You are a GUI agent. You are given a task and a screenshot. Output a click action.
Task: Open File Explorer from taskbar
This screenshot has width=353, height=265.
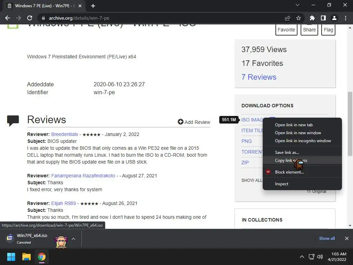[26, 257]
